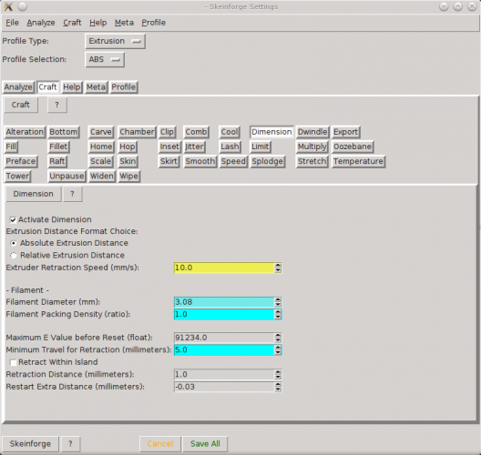Click the Maximum E Value input field

click(x=224, y=338)
